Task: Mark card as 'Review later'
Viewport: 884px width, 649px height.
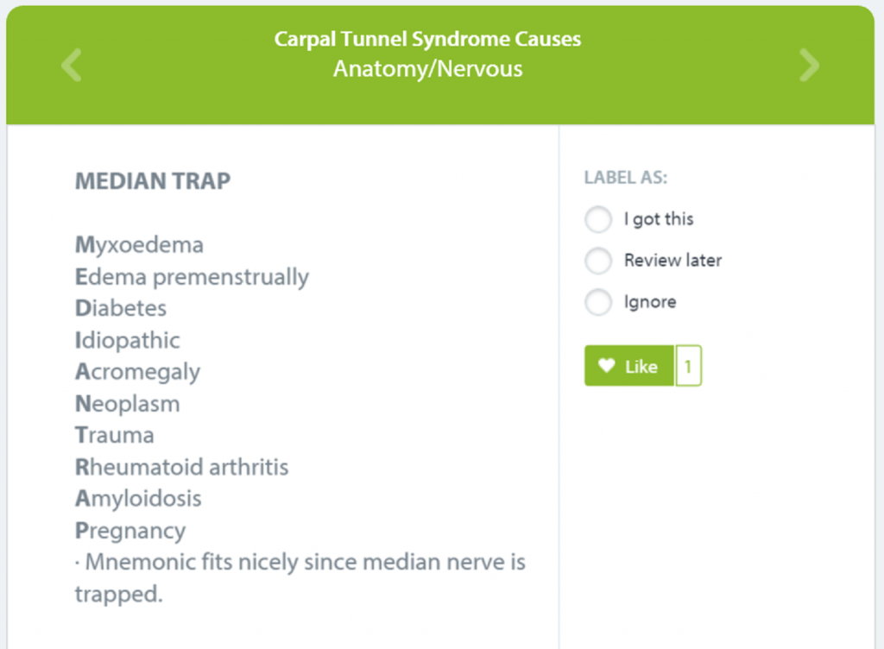Action: [x=598, y=261]
